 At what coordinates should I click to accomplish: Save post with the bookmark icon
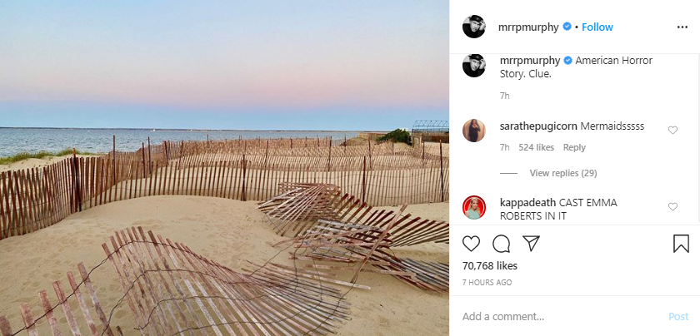point(681,244)
